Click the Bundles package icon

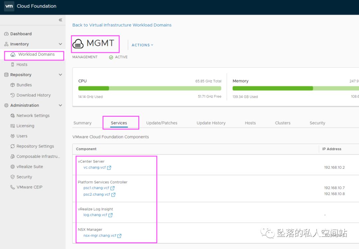[13, 85]
